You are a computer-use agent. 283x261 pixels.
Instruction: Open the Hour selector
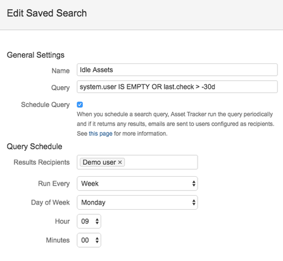(89, 221)
